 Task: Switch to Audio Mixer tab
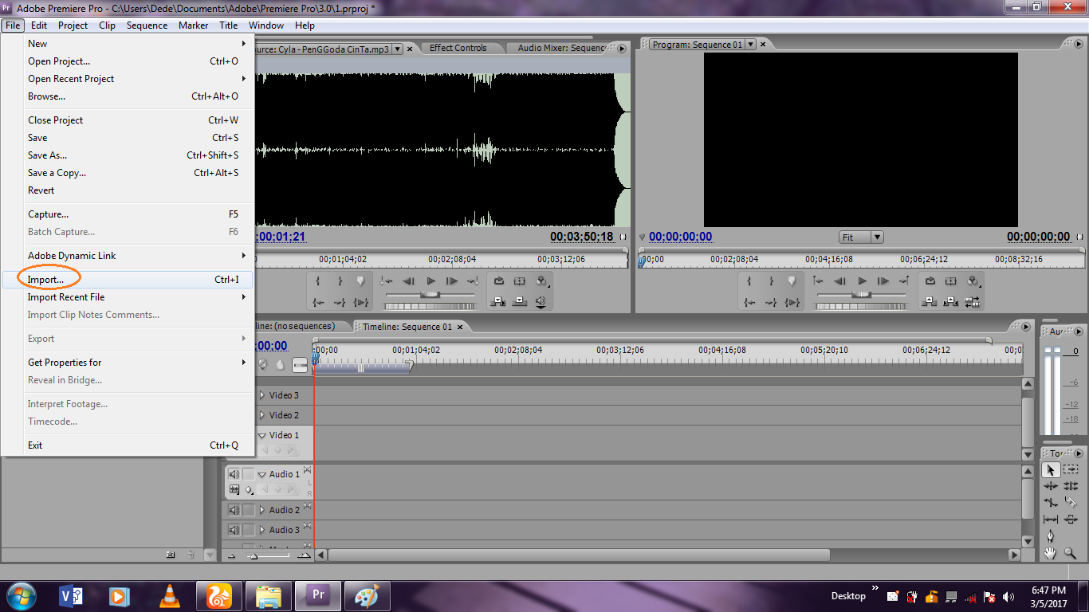(x=561, y=48)
